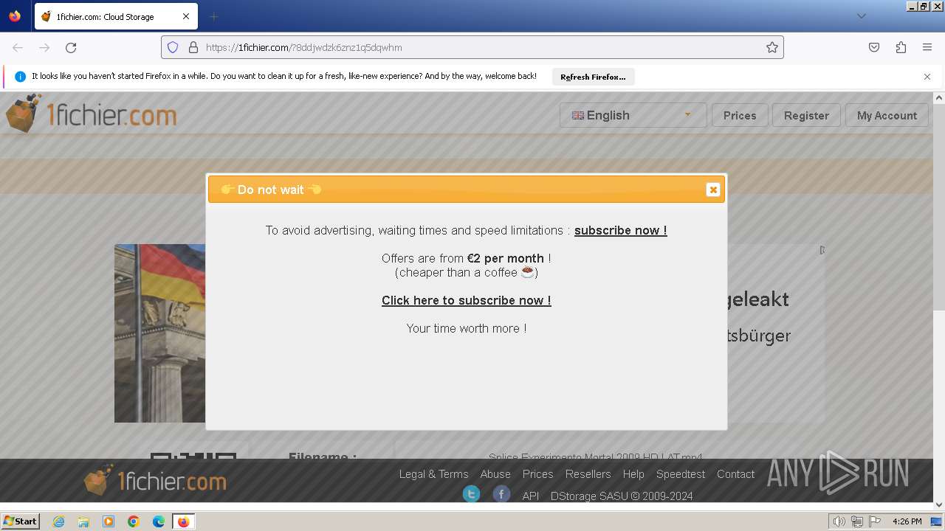Switch to Firefox taskbar button
Screen dimensions: 945x531
pyautogui.click(x=183, y=521)
